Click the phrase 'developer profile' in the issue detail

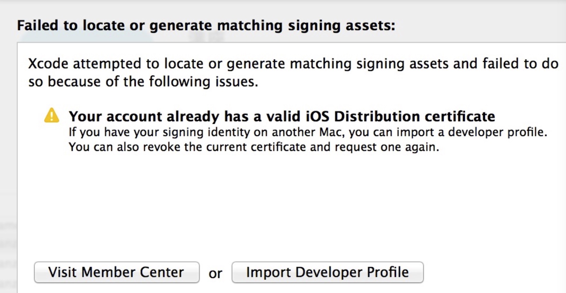tap(497, 132)
